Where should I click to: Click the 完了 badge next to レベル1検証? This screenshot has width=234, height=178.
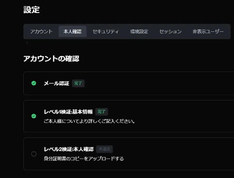click(x=102, y=112)
